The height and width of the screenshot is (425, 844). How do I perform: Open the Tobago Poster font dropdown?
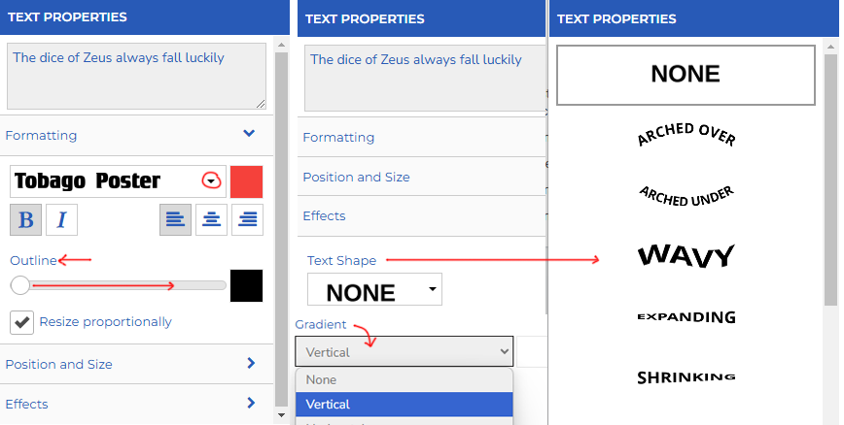(210, 181)
